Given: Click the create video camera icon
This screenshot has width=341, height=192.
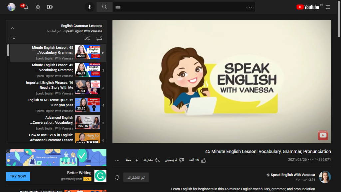Looking at the screenshot, I should click(50, 7).
